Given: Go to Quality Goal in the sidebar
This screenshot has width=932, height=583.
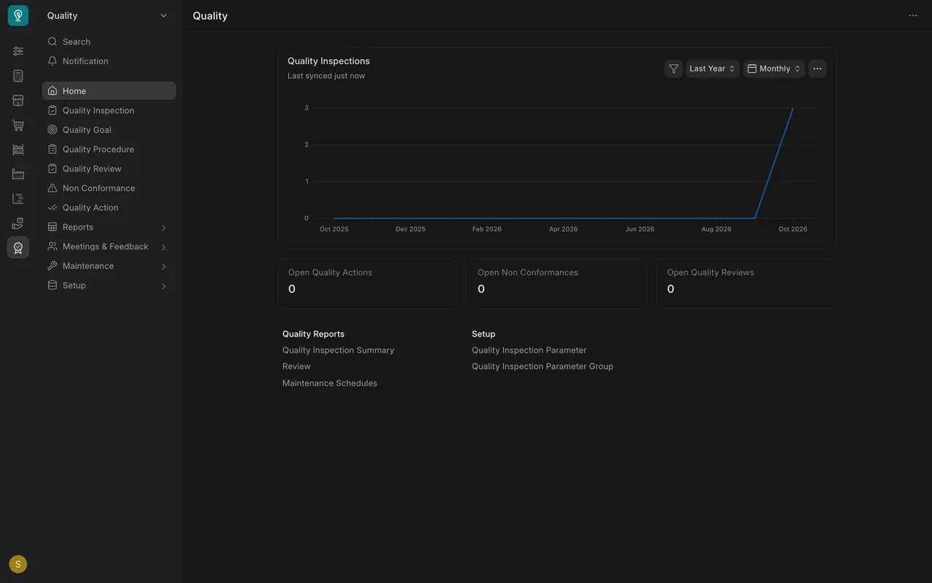Looking at the screenshot, I should pyautogui.click(x=109, y=130).
